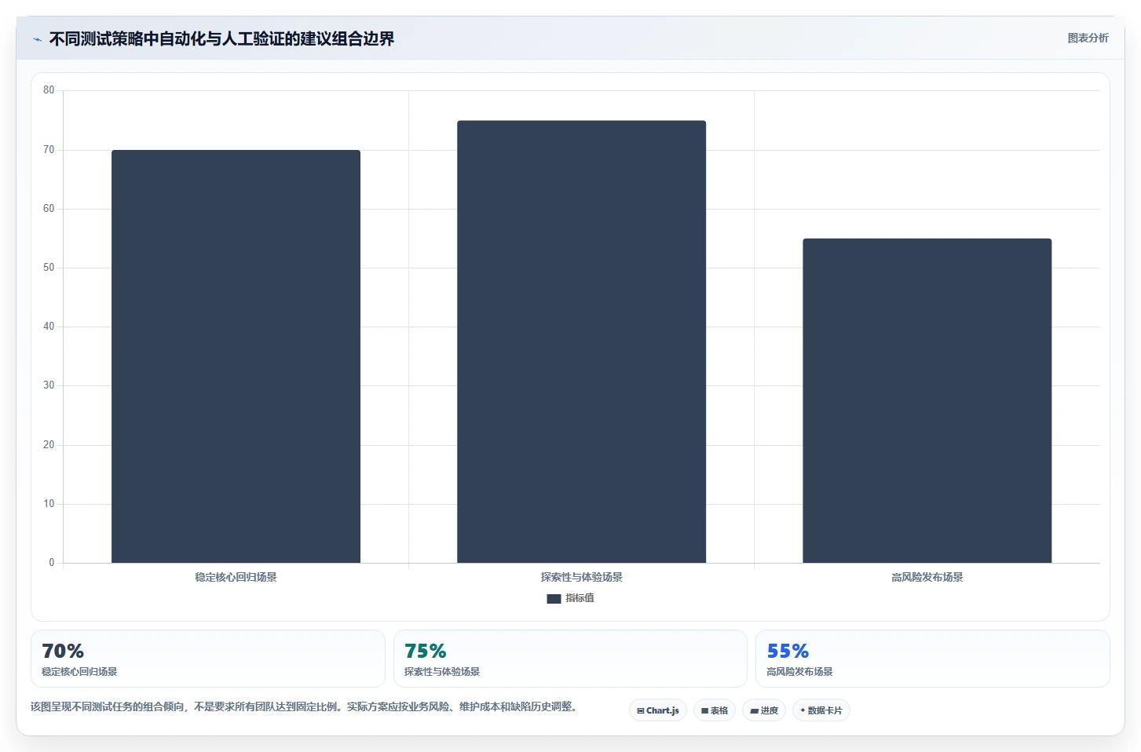Click the footnote text starting with 该图呈现
This screenshot has width=1141, height=752.
pos(306,706)
